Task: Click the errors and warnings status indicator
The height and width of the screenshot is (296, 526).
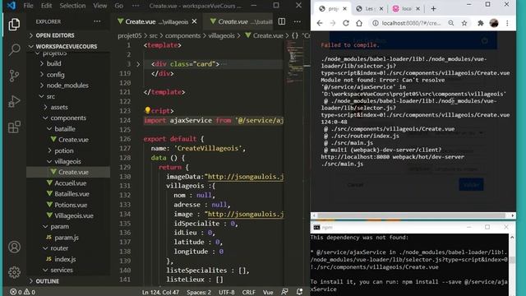Action: (22, 292)
